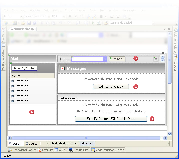This screenshot has width=179, height=159.
Task: Open the Look for dropdown arrow
Action: pos(105,59)
